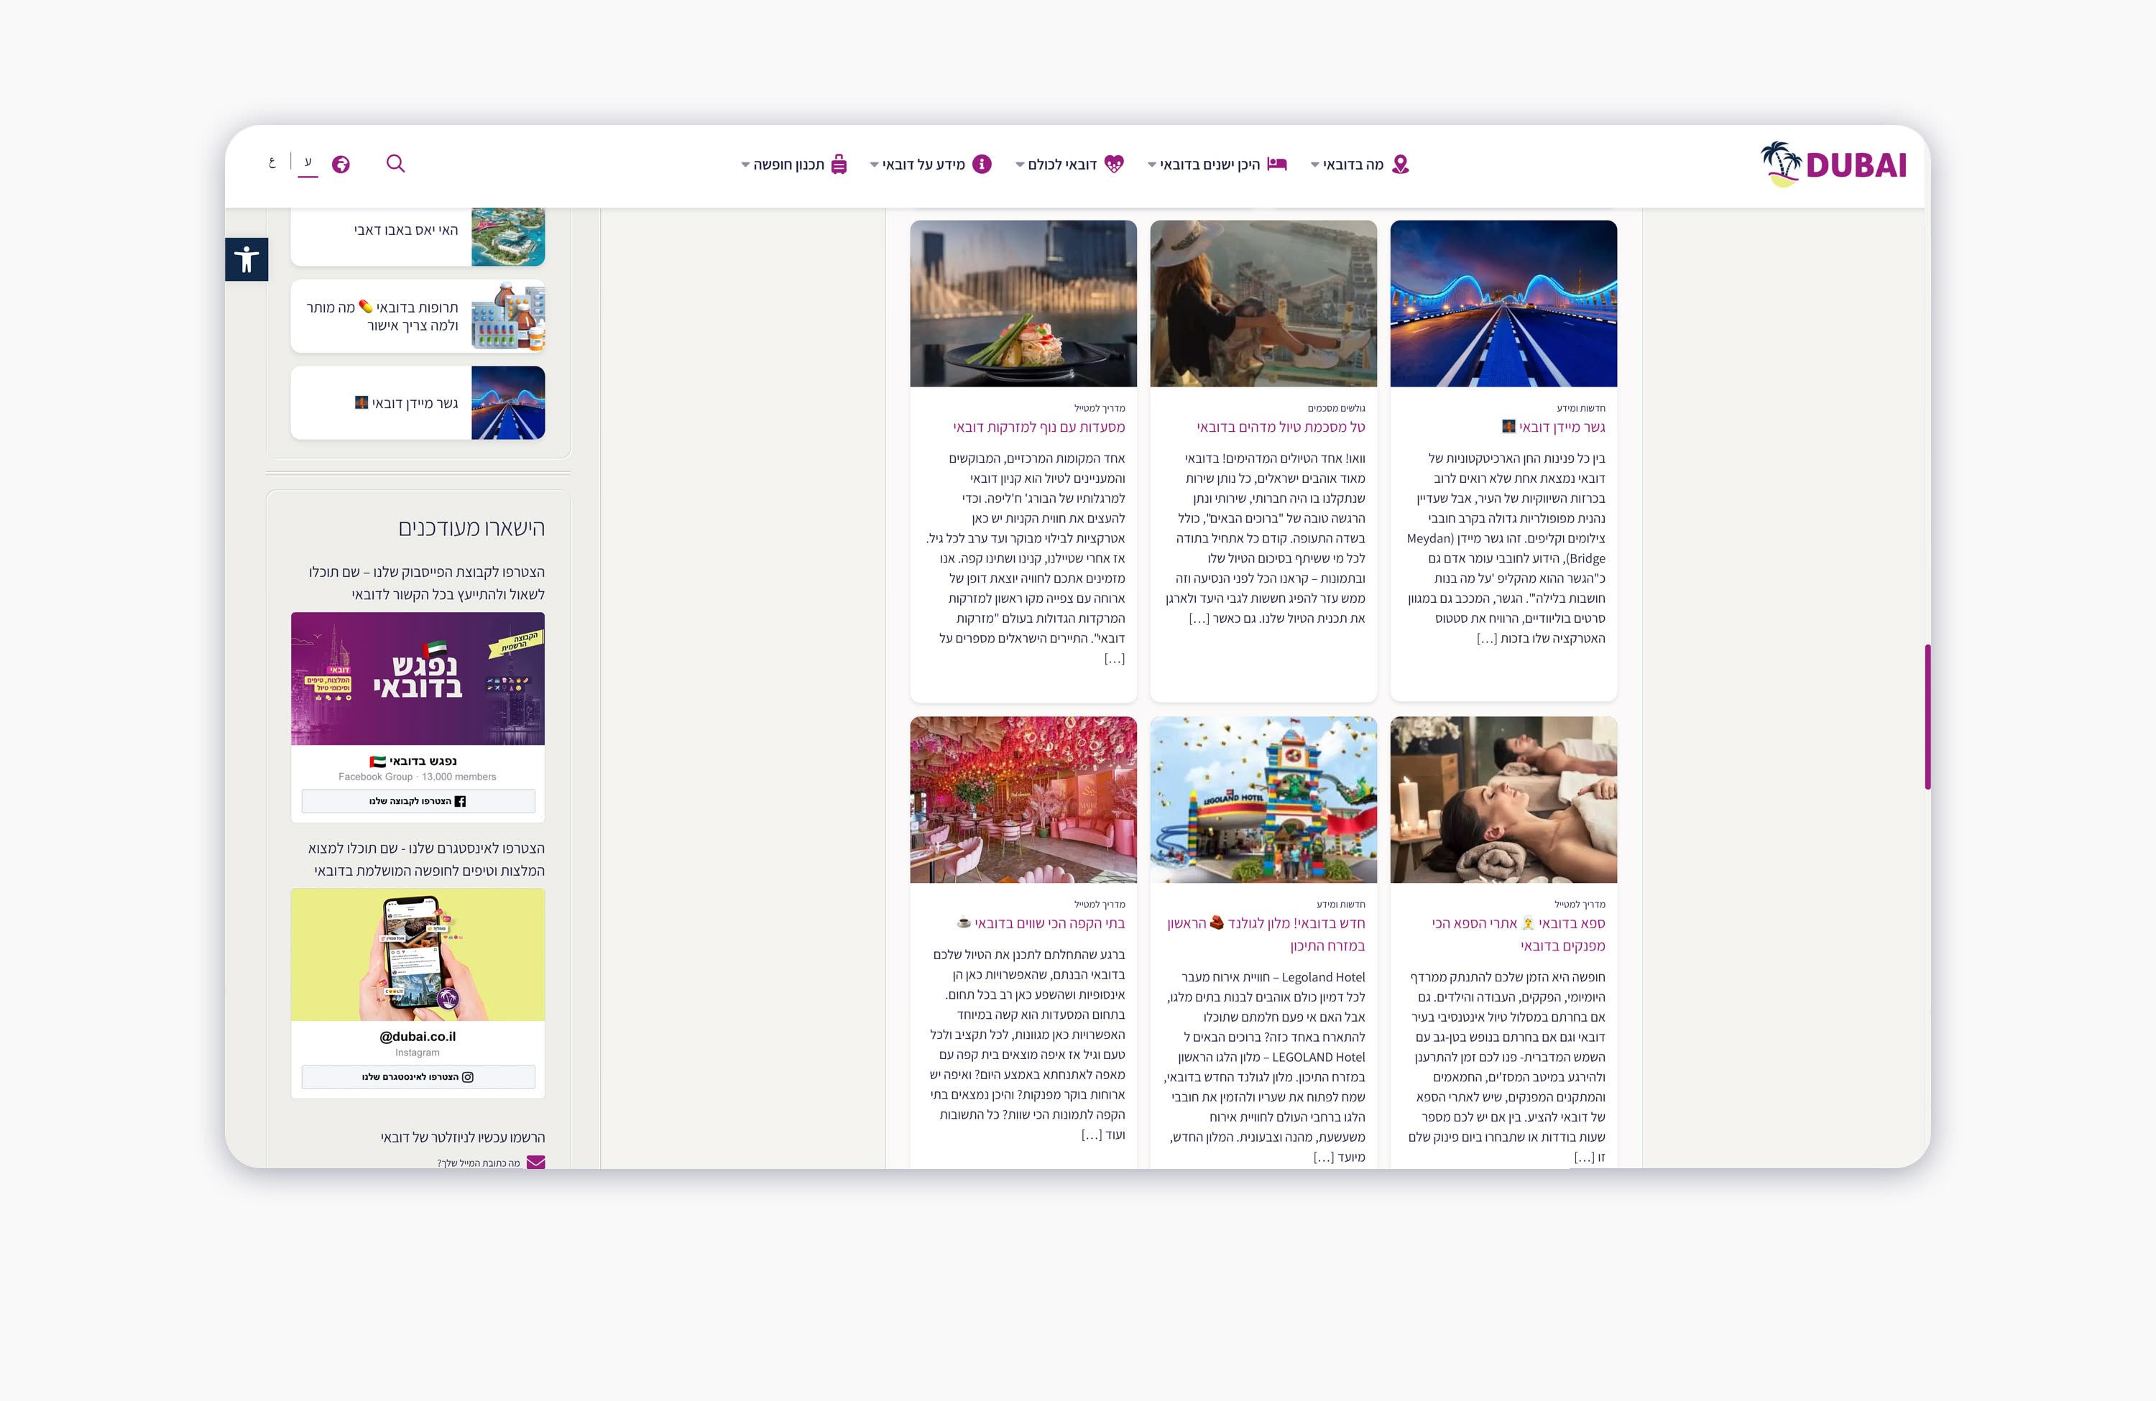Click the fountain restaurant dish image

click(1023, 303)
